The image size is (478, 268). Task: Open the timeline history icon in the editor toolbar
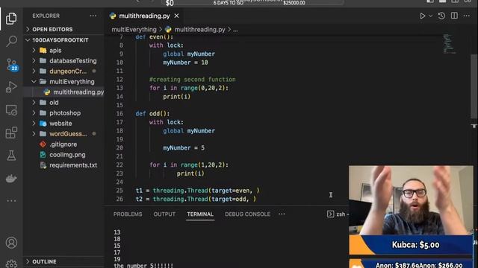coord(441,16)
